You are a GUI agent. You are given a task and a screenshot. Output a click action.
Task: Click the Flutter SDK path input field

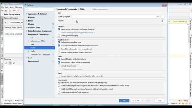coord(114,17)
